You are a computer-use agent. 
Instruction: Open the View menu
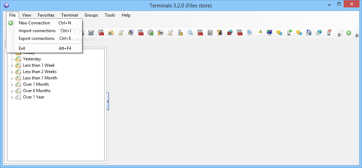tap(27, 15)
